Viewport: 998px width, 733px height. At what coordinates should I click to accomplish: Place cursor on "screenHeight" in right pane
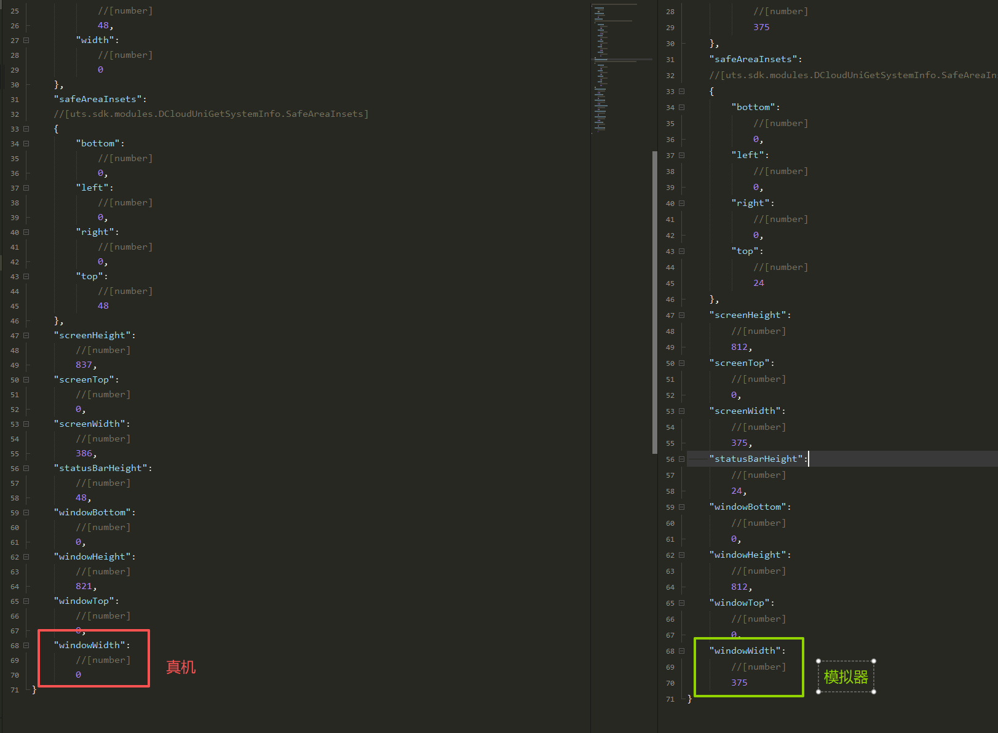[x=750, y=315]
